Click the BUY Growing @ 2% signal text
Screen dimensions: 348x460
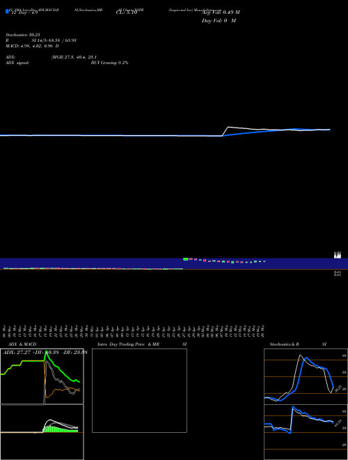pyautogui.click(x=109, y=63)
